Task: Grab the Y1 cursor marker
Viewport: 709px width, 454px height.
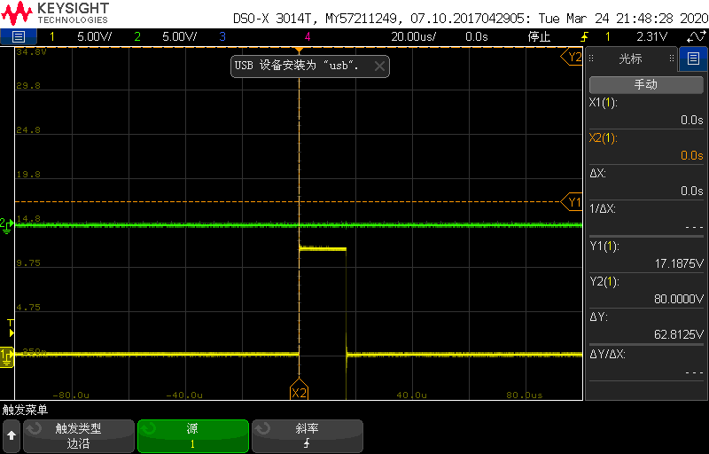Action: coord(572,201)
